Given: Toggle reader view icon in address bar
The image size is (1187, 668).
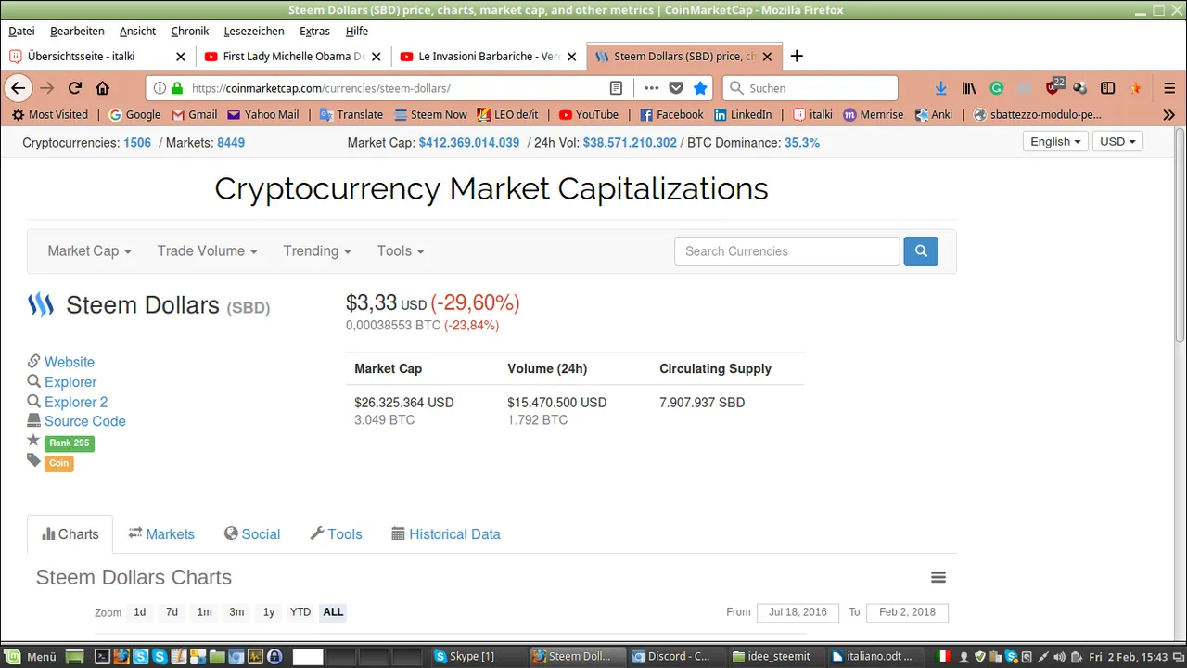Looking at the screenshot, I should coord(616,88).
